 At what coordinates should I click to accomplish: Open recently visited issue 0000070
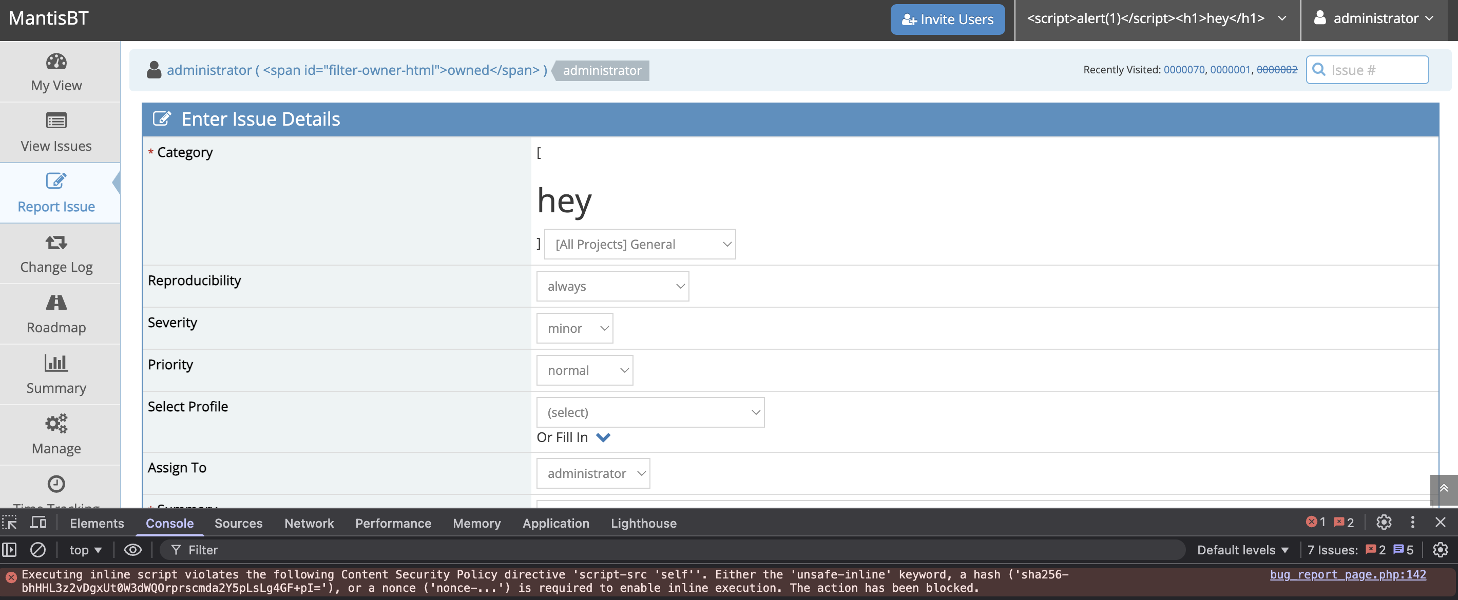(x=1184, y=70)
